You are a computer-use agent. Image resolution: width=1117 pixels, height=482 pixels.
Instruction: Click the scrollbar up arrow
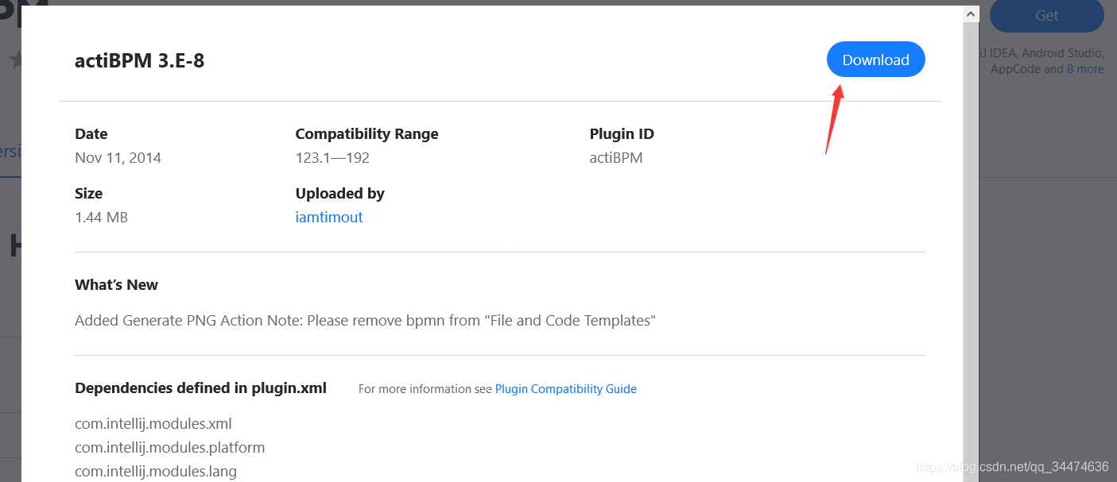pyautogui.click(x=971, y=14)
